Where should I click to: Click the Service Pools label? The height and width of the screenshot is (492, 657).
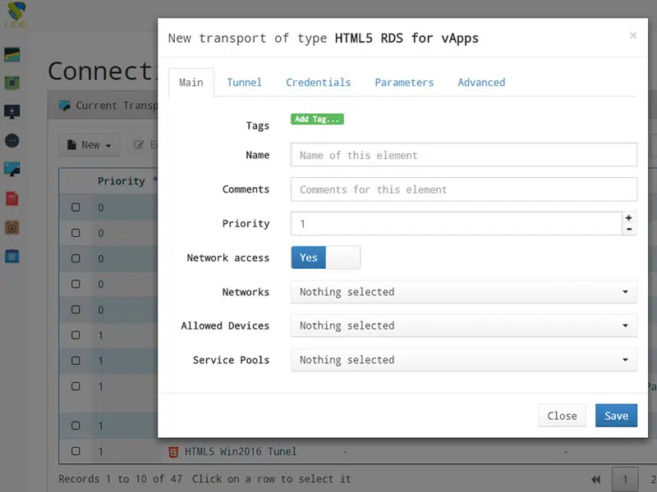point(231,360)
